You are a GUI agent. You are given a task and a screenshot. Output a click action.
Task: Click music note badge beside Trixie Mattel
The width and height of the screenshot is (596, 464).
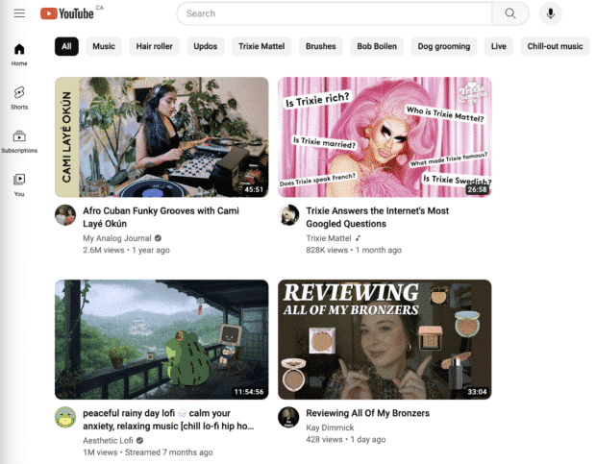point(358,238)
